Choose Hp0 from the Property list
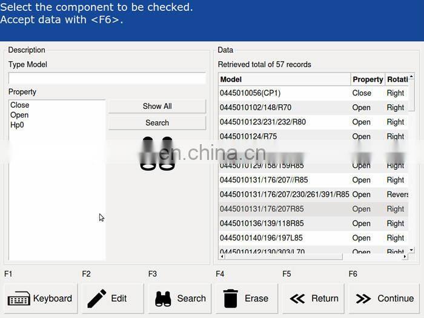Viewport: 424px width, 318px height. pyautogui.click(x=18, y=125)
